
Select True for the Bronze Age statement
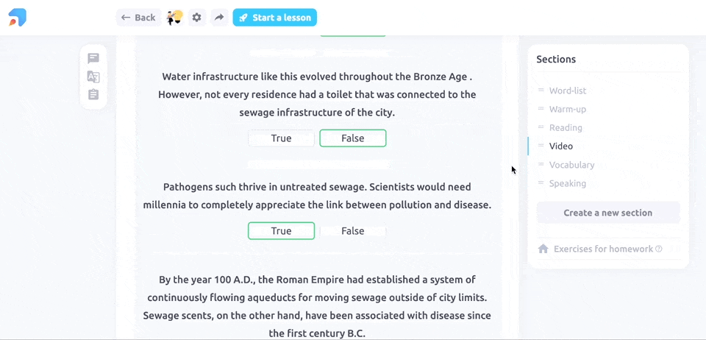281,138
